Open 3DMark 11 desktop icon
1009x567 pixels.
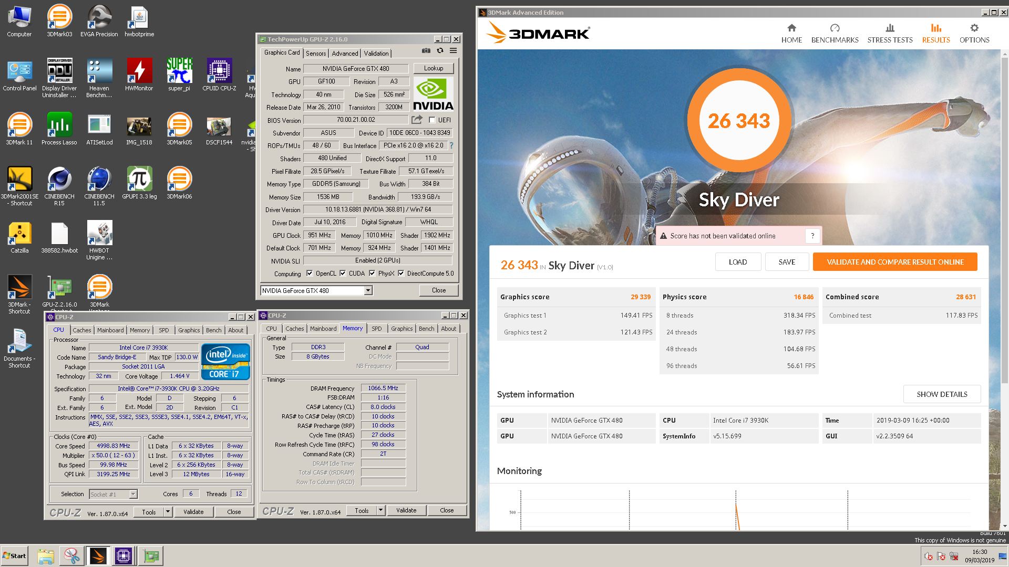pos(19,129)
